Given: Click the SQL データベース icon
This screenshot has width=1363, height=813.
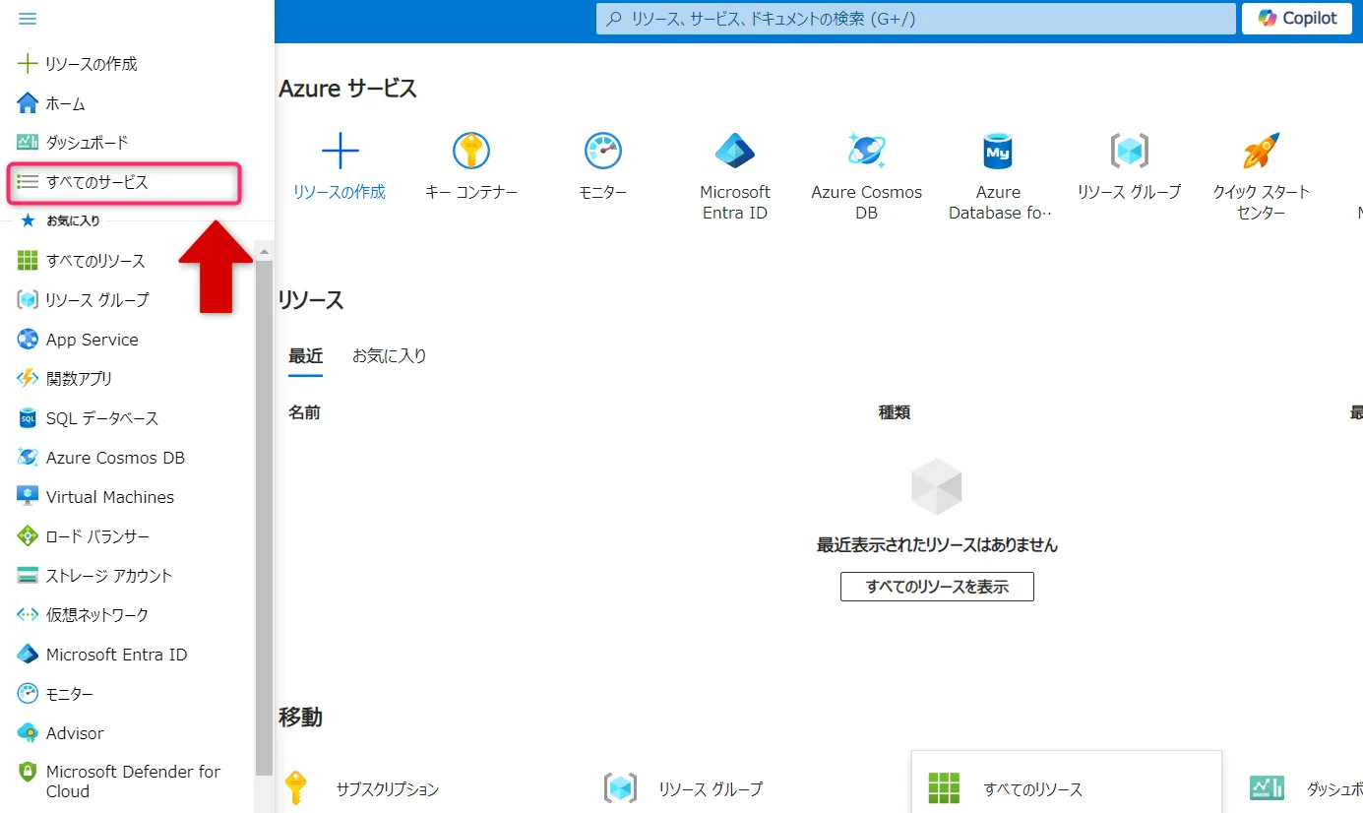Looking at the screenshot, I should (x=28, y=418).
